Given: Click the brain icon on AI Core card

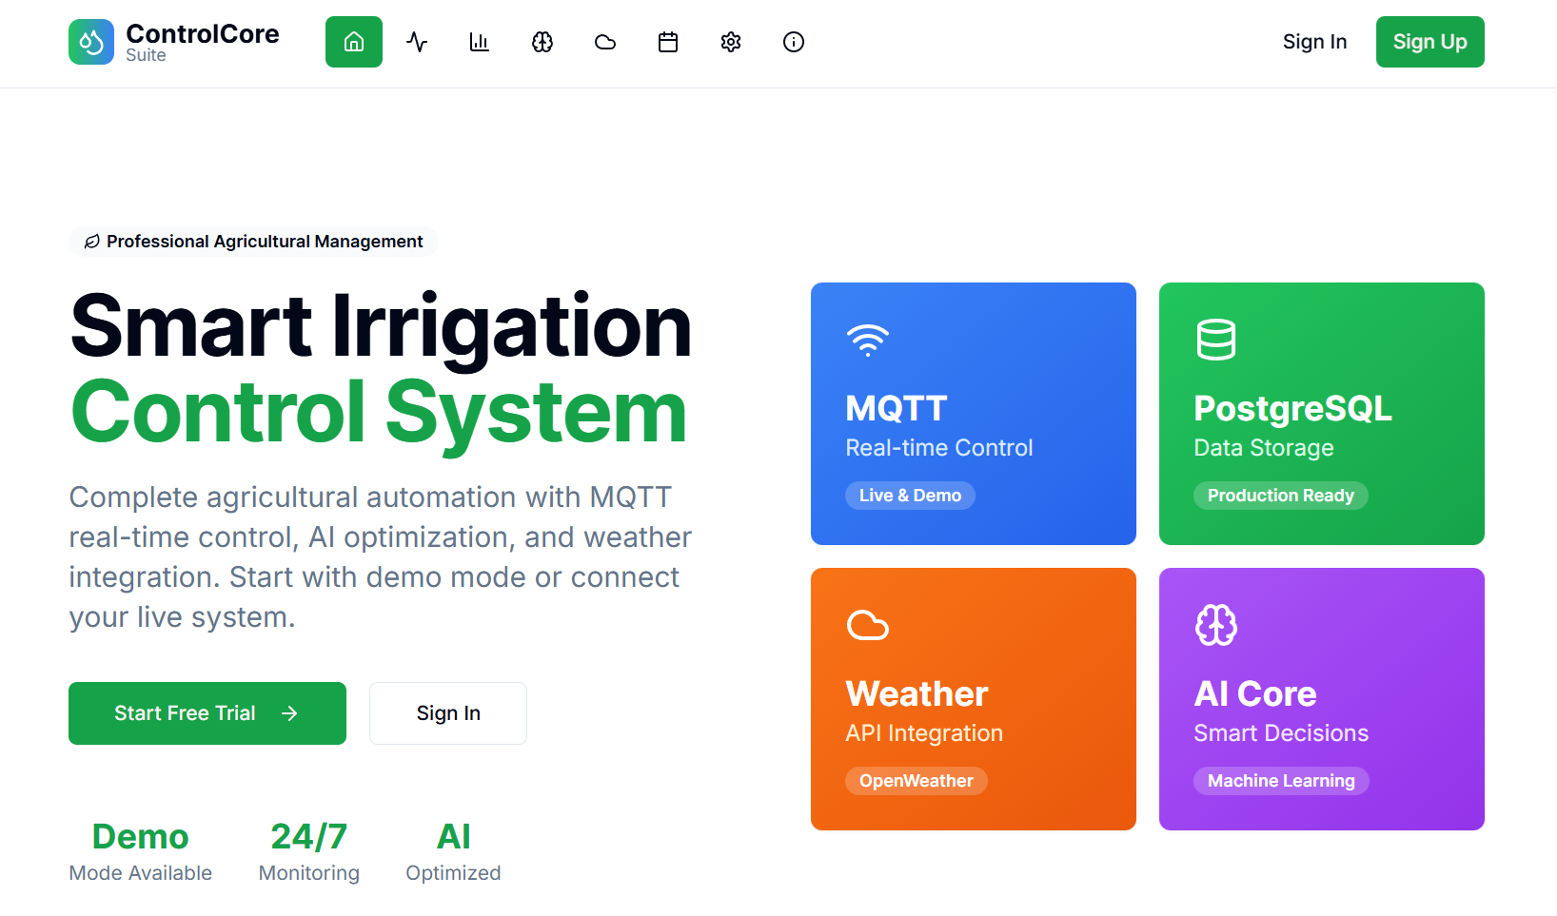Looking at the screenshot, I should [1216, 625].
